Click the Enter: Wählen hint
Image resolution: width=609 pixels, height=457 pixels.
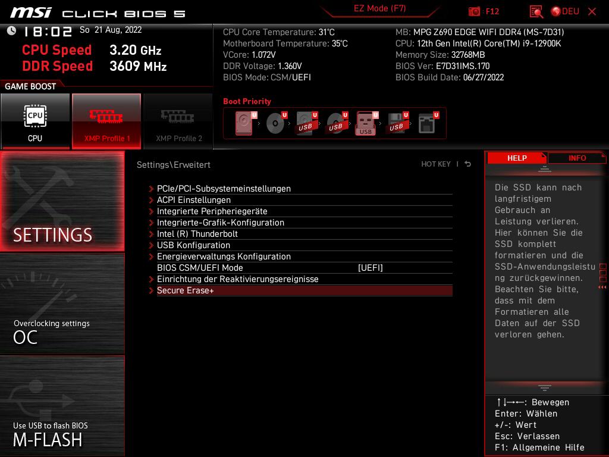526,414
